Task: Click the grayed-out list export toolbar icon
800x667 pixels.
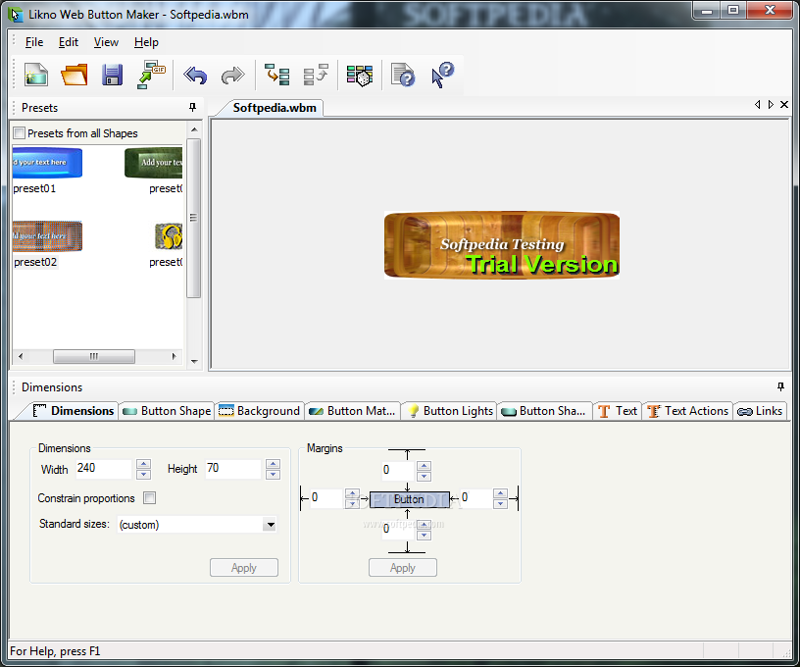Action: tap(316, 75)
